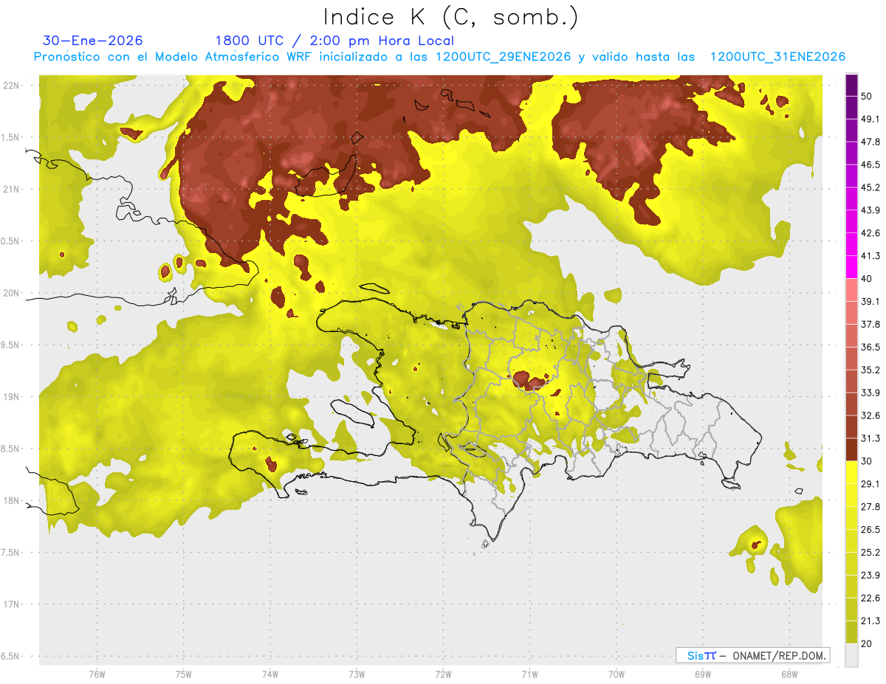Click the 21N latitude label
886x684 pixels.
[x=13, y=189]
